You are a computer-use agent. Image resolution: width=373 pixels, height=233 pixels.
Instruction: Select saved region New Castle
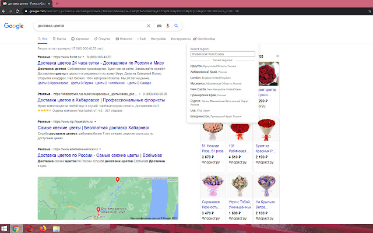[216, 89]
